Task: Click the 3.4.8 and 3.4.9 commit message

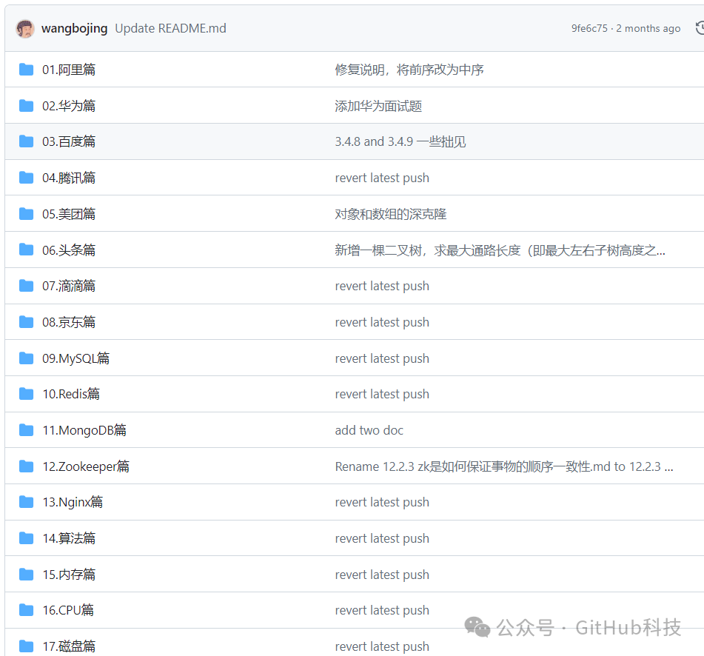Action: 400,141
